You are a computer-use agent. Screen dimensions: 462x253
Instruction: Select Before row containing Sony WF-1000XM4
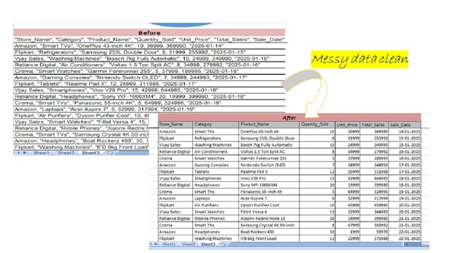pyautogui.click(x=149, y=96)
